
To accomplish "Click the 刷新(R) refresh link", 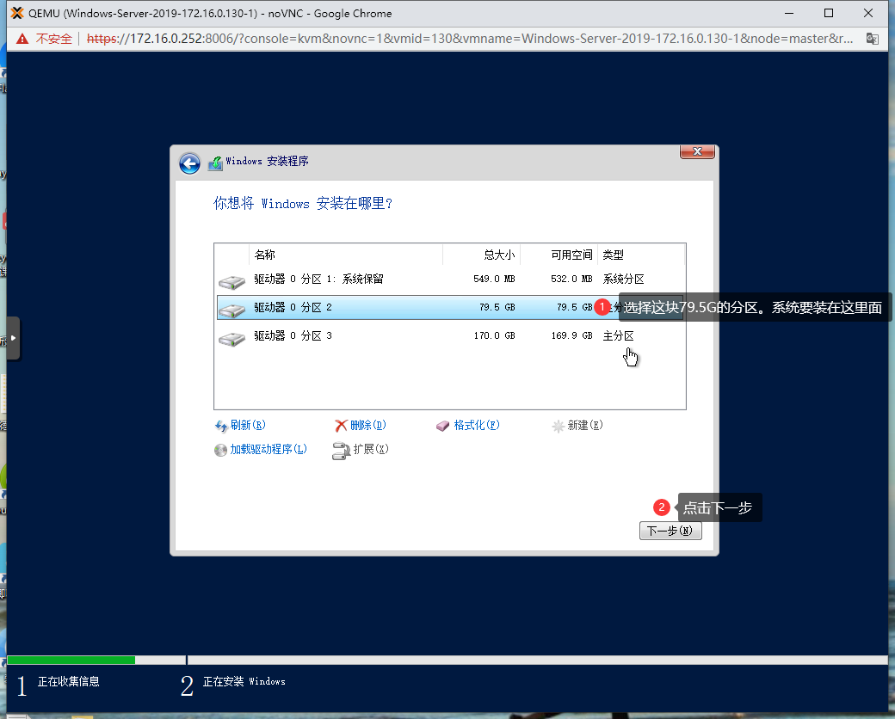I will [248, 425].
